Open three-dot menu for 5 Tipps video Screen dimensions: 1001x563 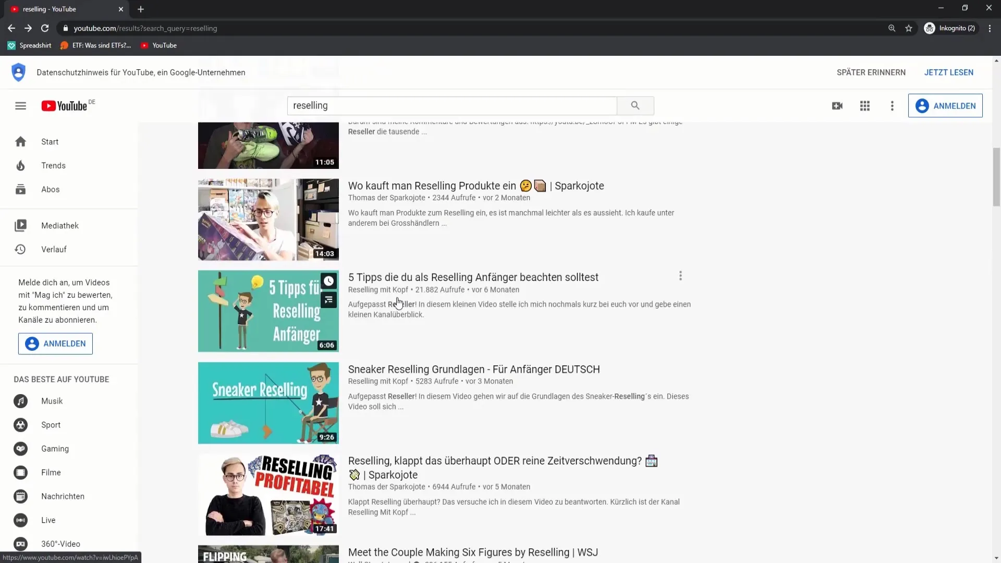pyautogui.click(x=680, y=276)
